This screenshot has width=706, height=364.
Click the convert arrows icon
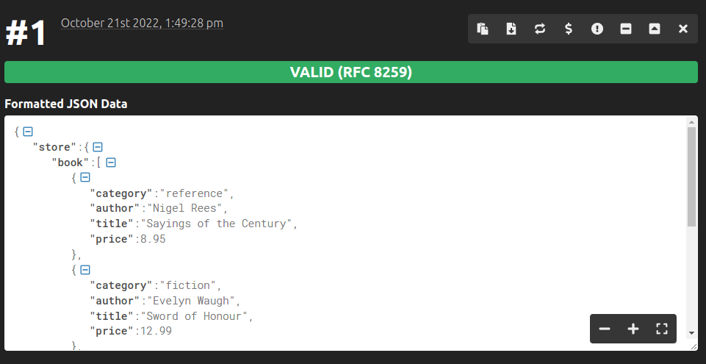point(540,29)
